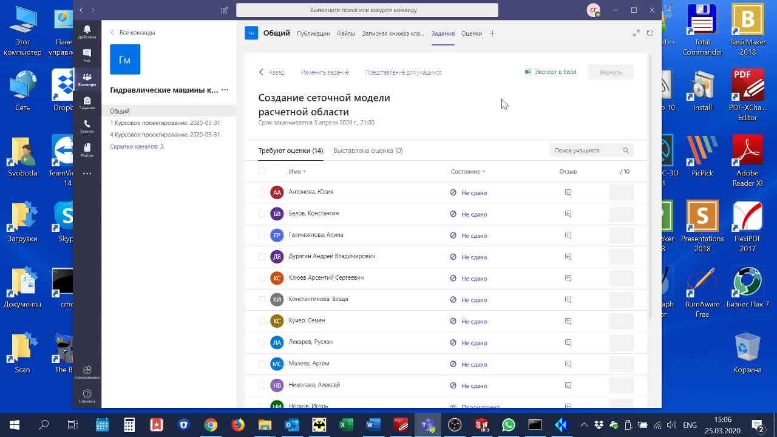Viewport: 777px width, 437px height.
Task: Export grades with Экспорт в Excel
Action: [x=551, y=72]
